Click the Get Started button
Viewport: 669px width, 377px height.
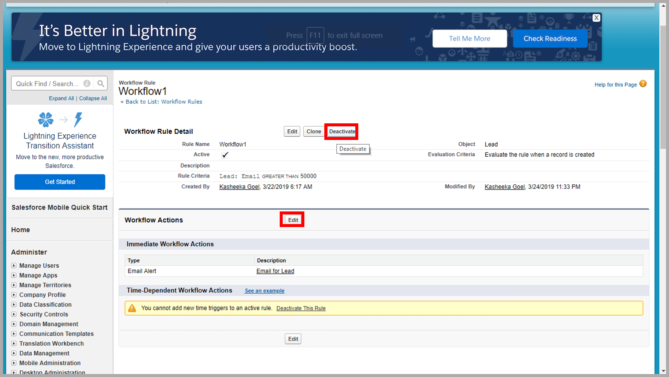[60, 182]
